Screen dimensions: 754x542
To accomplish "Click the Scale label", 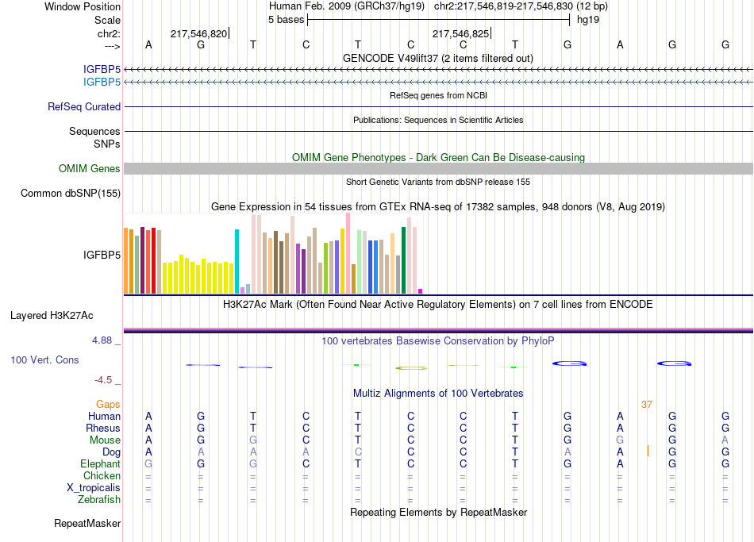I will 108,20.
